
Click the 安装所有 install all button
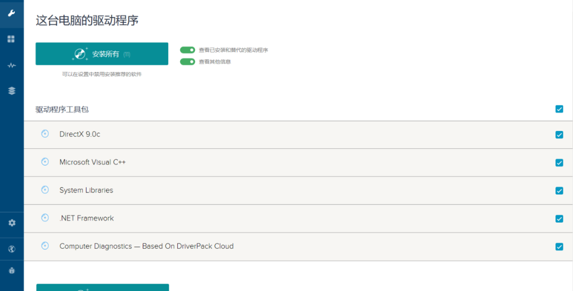click(102, 54)
